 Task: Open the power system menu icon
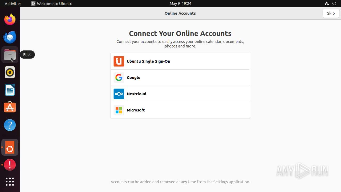point(334,3)
